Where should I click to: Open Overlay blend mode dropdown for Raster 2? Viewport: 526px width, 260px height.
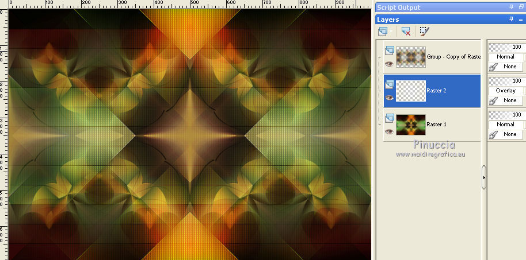point(506,91)
